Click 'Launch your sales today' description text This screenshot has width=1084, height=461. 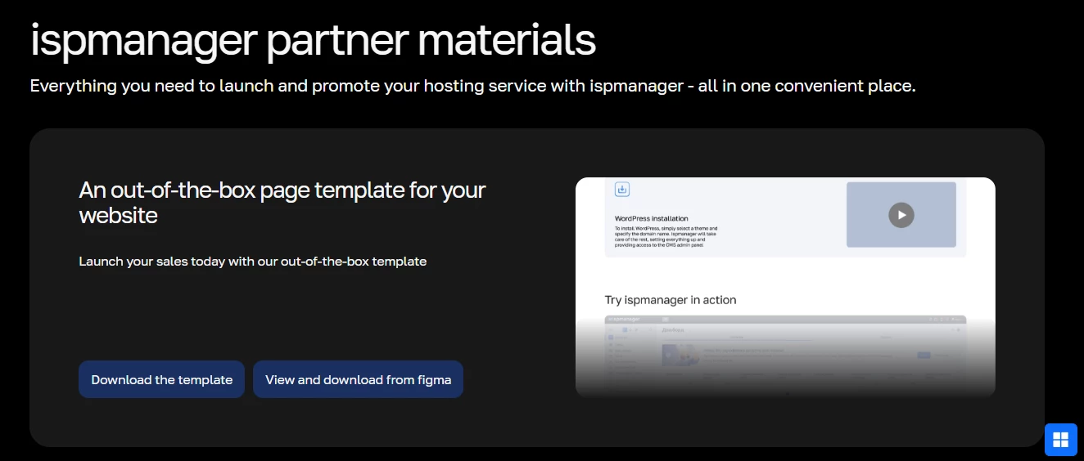point(253,262)
